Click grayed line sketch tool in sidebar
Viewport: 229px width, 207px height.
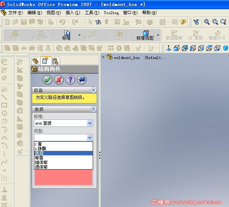point(4,97)
